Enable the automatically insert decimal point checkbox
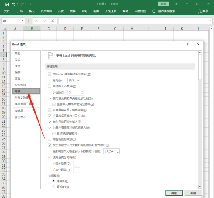Image resolution: width=214 pixels, height=198 pixels. 50,86
